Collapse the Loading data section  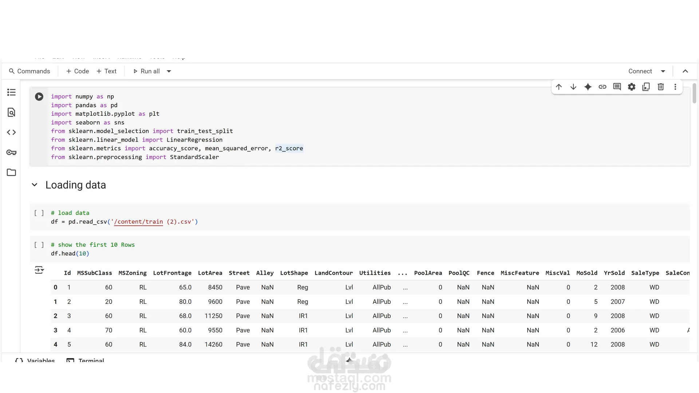(x=35, y=185)
